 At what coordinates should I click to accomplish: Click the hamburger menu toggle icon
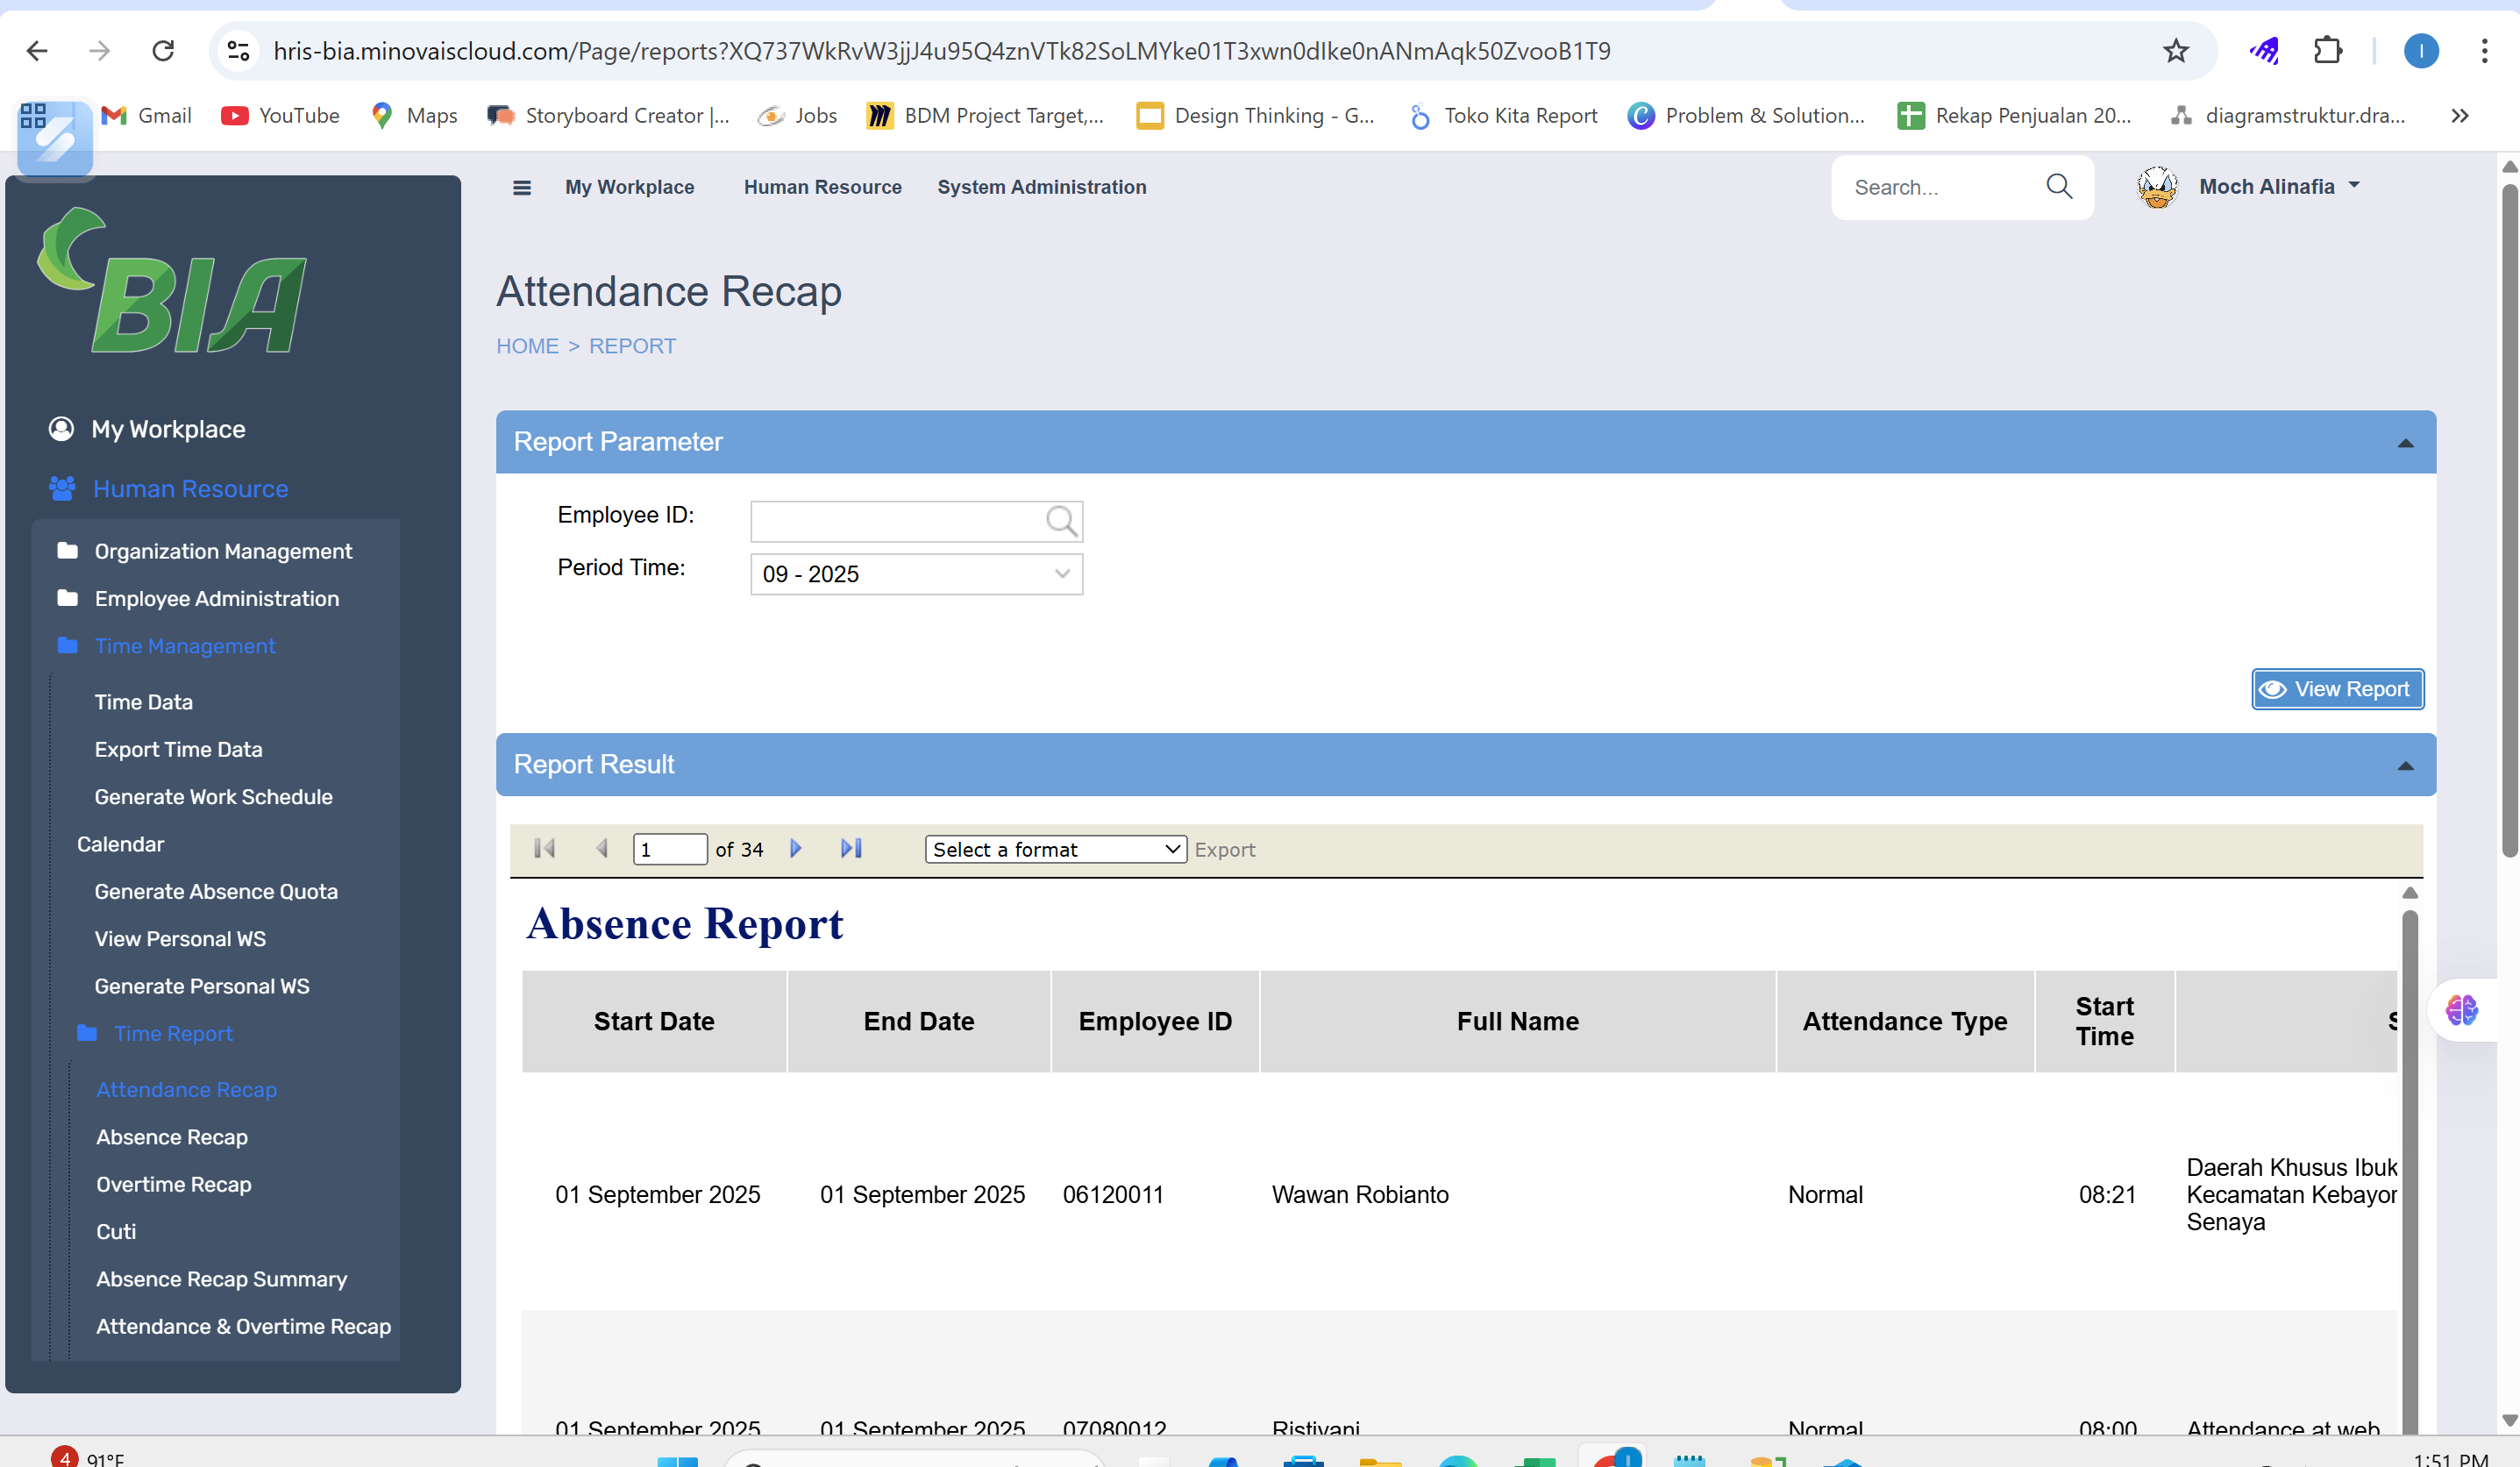(521, 187)
